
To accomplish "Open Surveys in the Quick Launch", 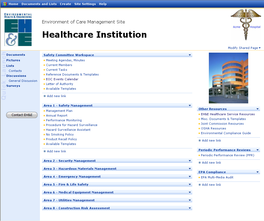I will coord(13,86).
